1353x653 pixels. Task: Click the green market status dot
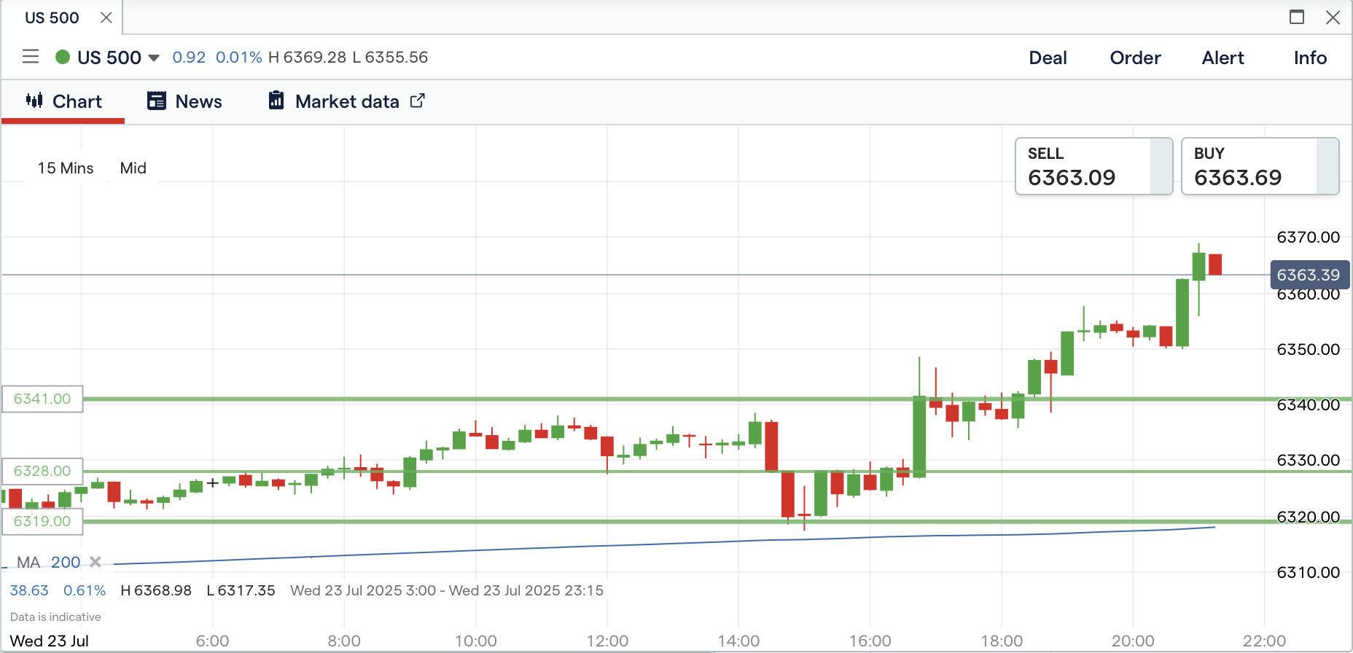point(63,57)
